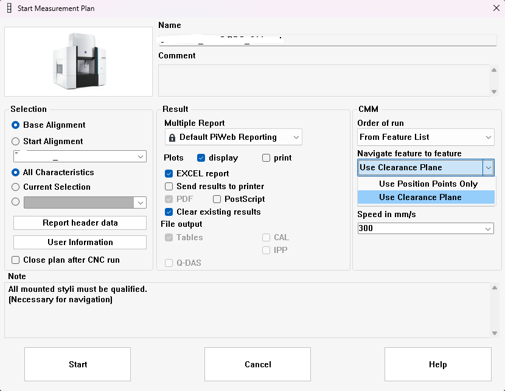Open the Speed in mm/s dropdown
The height and width of the screenshot is (391, 505).
coord(426,228)
